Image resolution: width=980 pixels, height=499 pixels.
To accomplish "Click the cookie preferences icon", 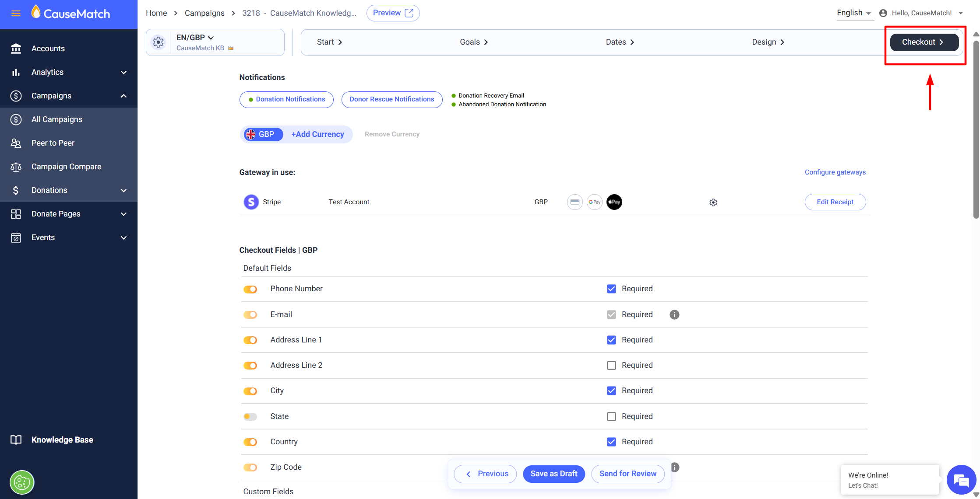I will [x=22, y=482].
